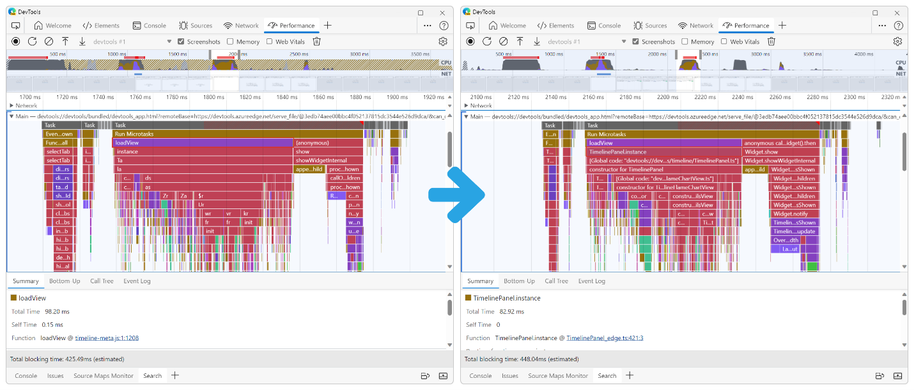Select the loadView flame bar in right window

click(x=663, y=143)
